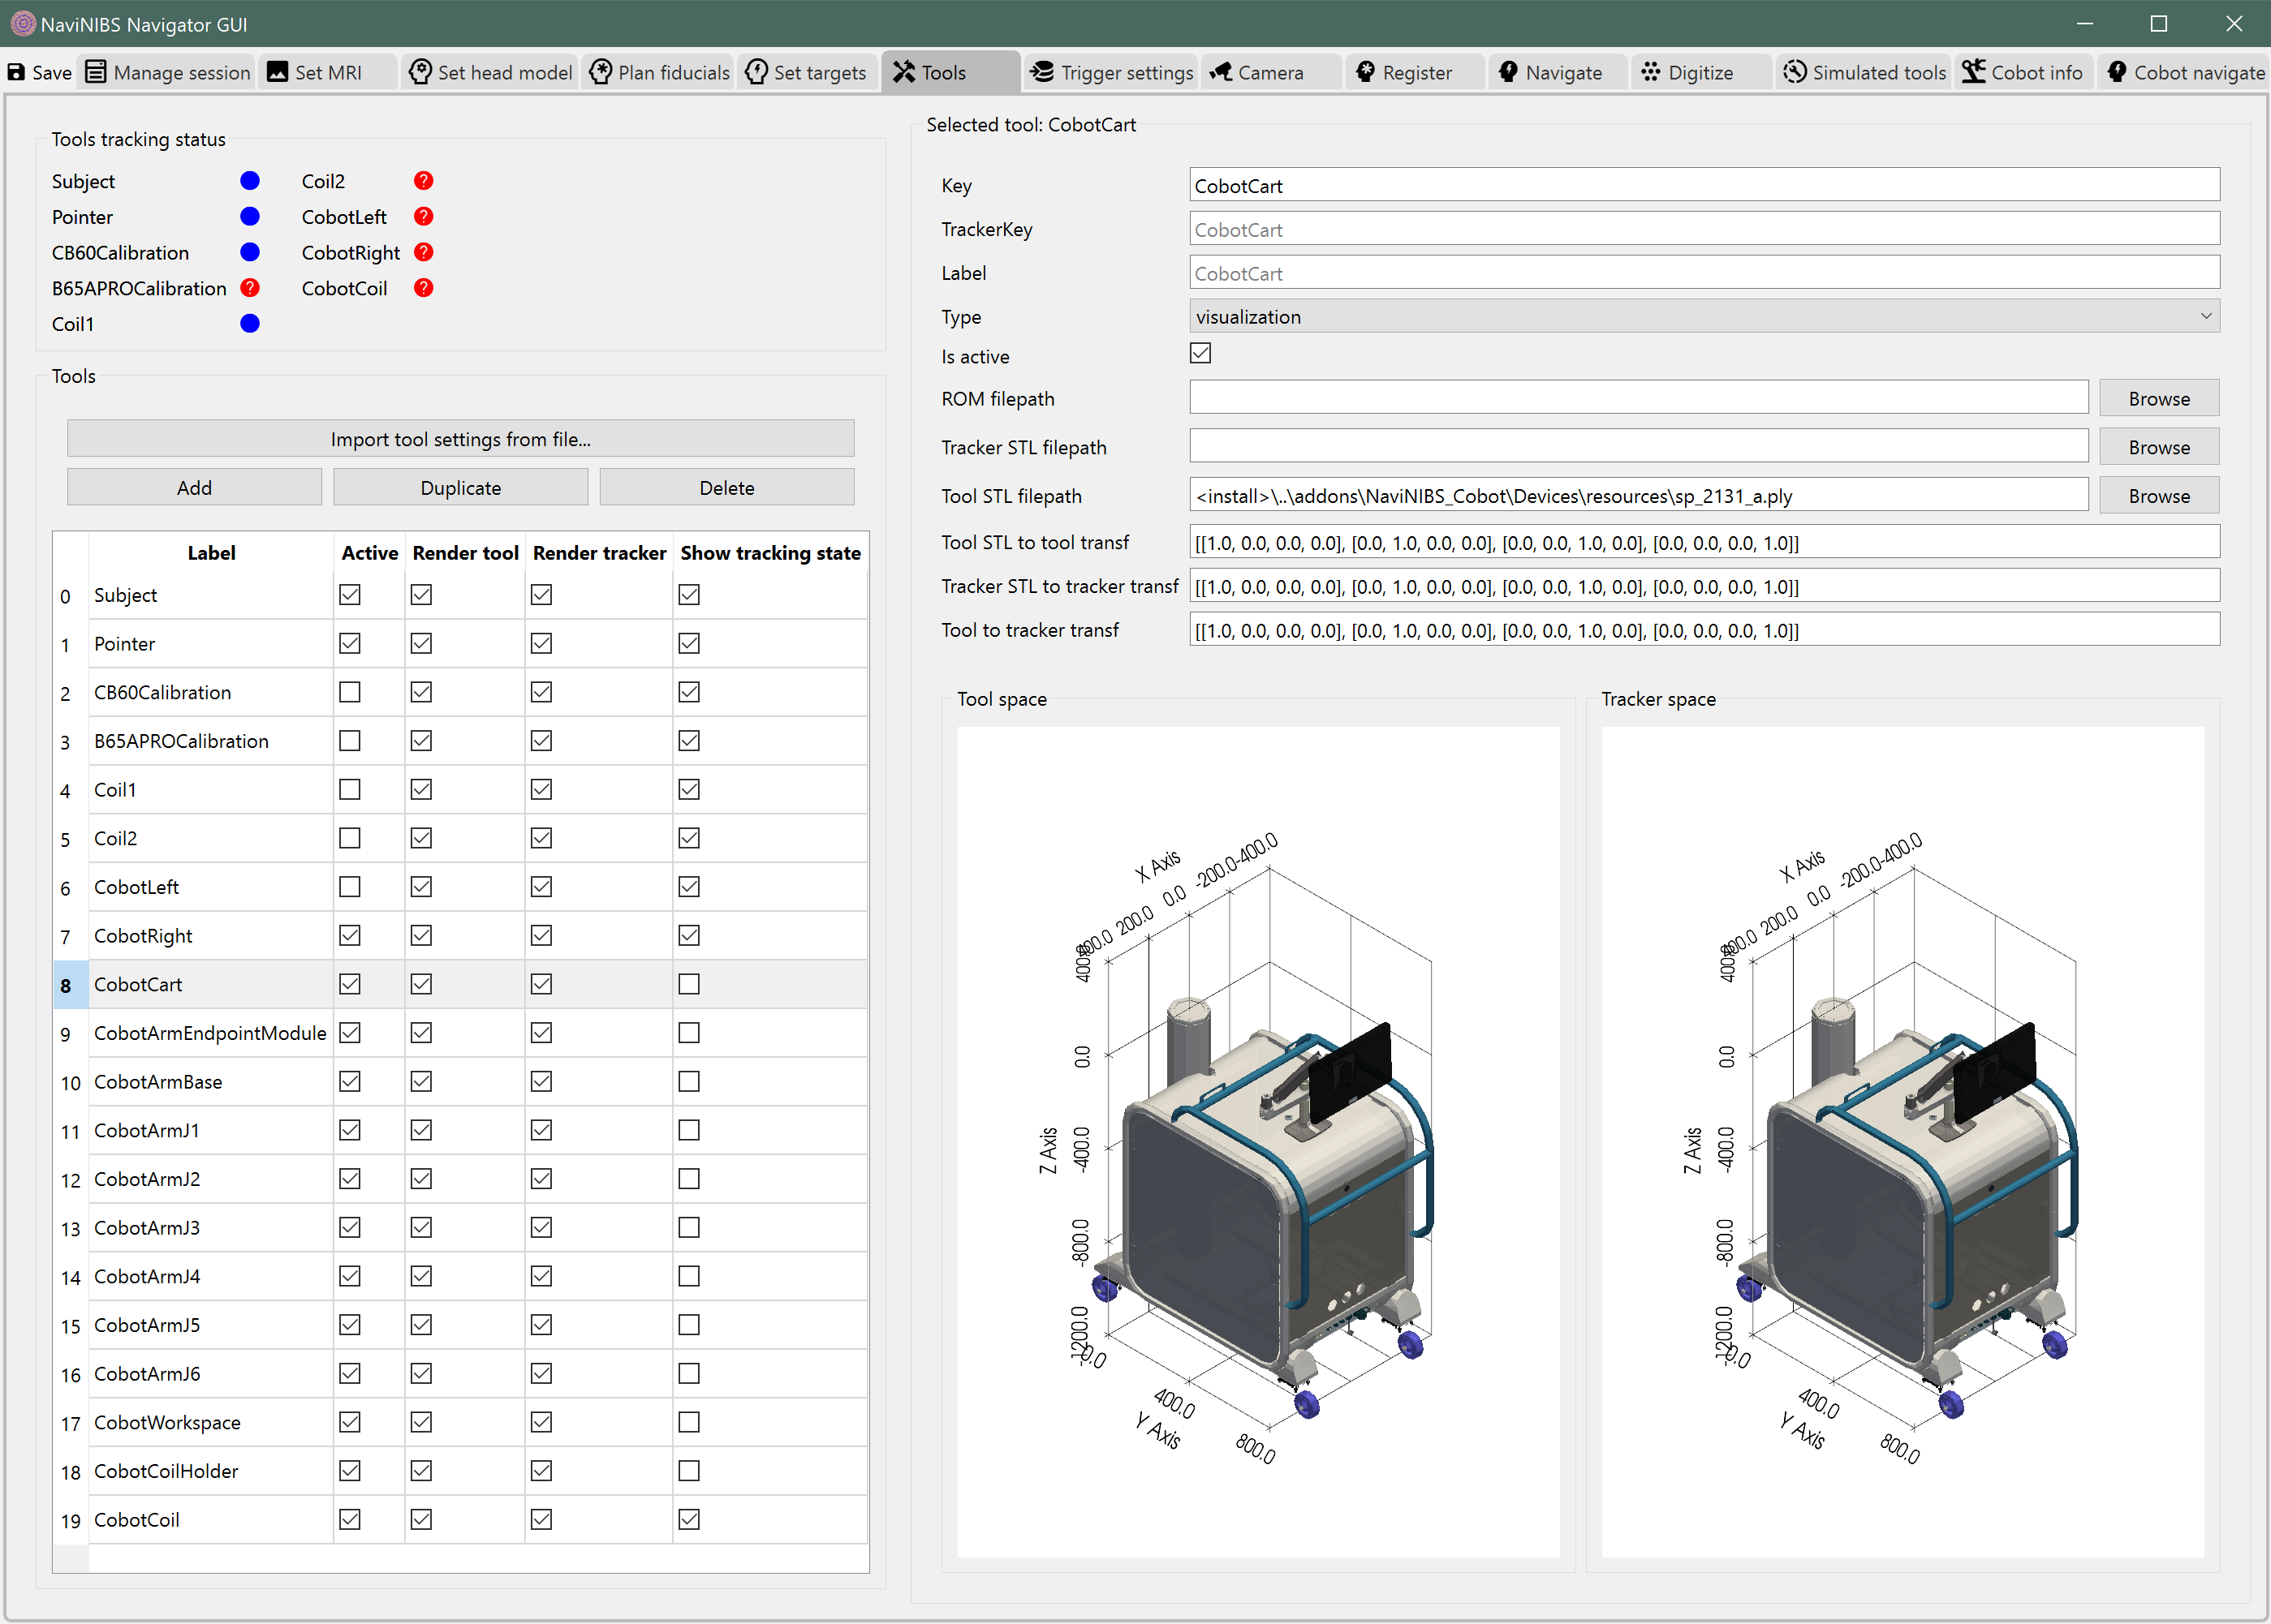Toggle the Is active checkbox
The width and height of the screenshot is (2271, 1624).
point(1200,354)
